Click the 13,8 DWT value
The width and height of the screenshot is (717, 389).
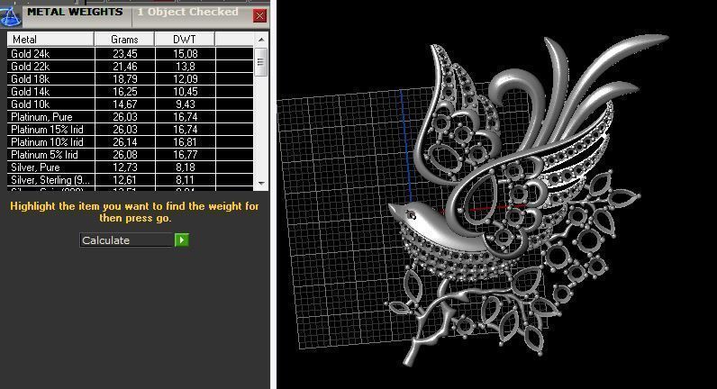(x=186, y=67)
